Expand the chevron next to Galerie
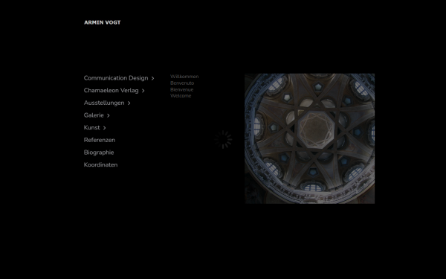Image resolution: width=446 pixels, height=279 pixels. point(108,115)
